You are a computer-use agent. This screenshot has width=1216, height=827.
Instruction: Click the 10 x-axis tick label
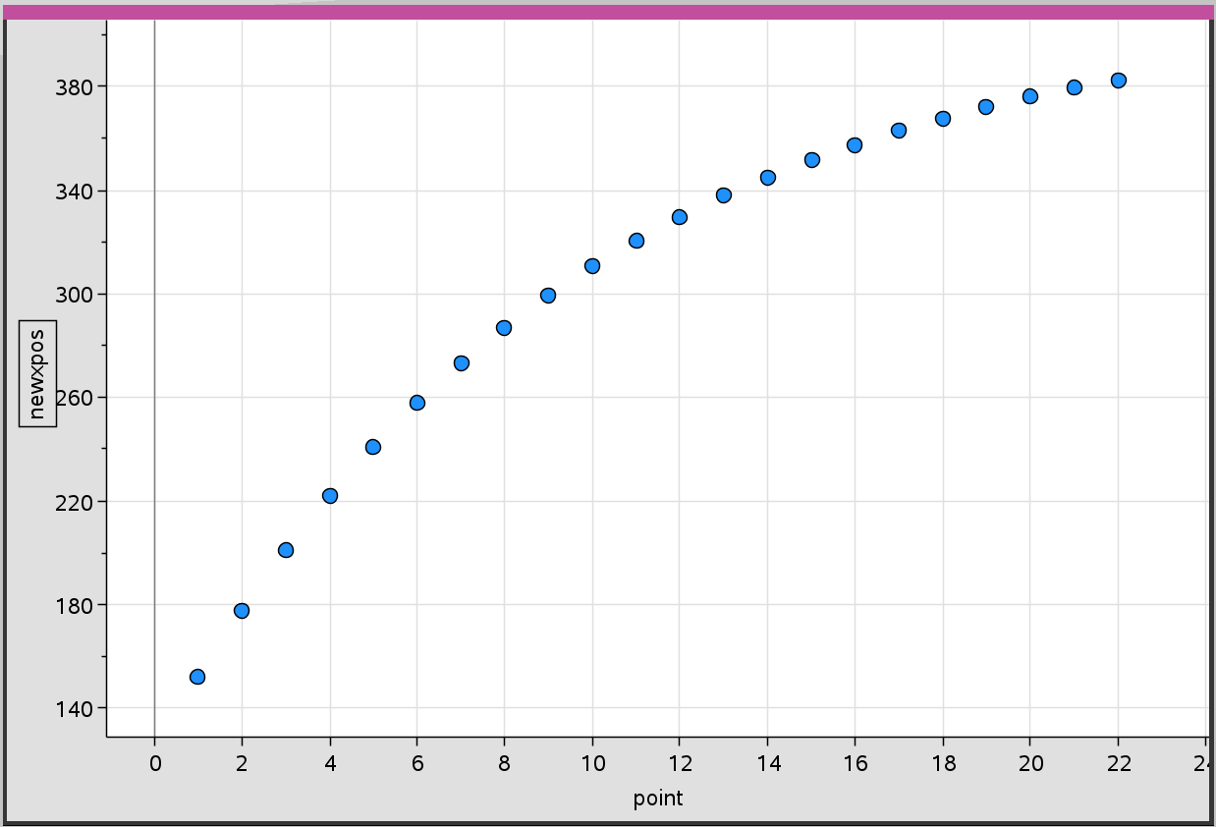click(x=592, y=763)
